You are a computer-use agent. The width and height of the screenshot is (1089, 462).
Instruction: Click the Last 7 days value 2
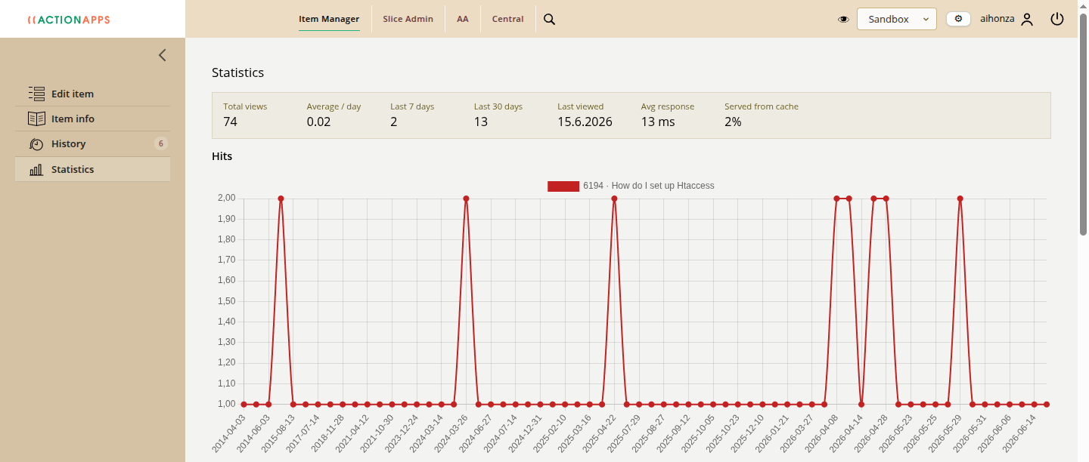pyautogui.click(x=394, y=122)
